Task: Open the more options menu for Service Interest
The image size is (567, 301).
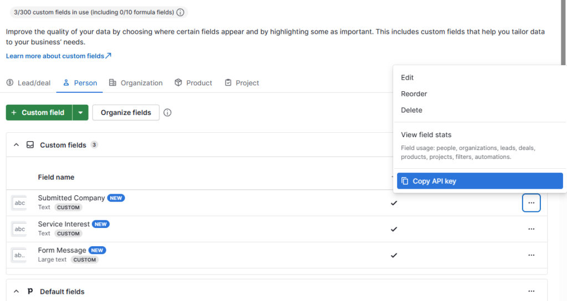Action: coord(531,229)
